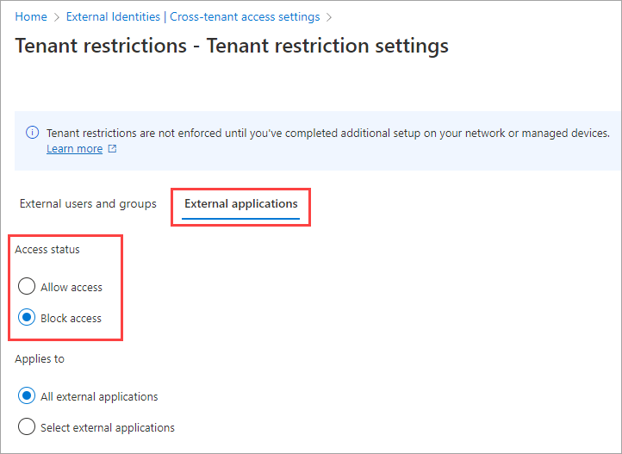Click the Applies to heading

point(40,358)
